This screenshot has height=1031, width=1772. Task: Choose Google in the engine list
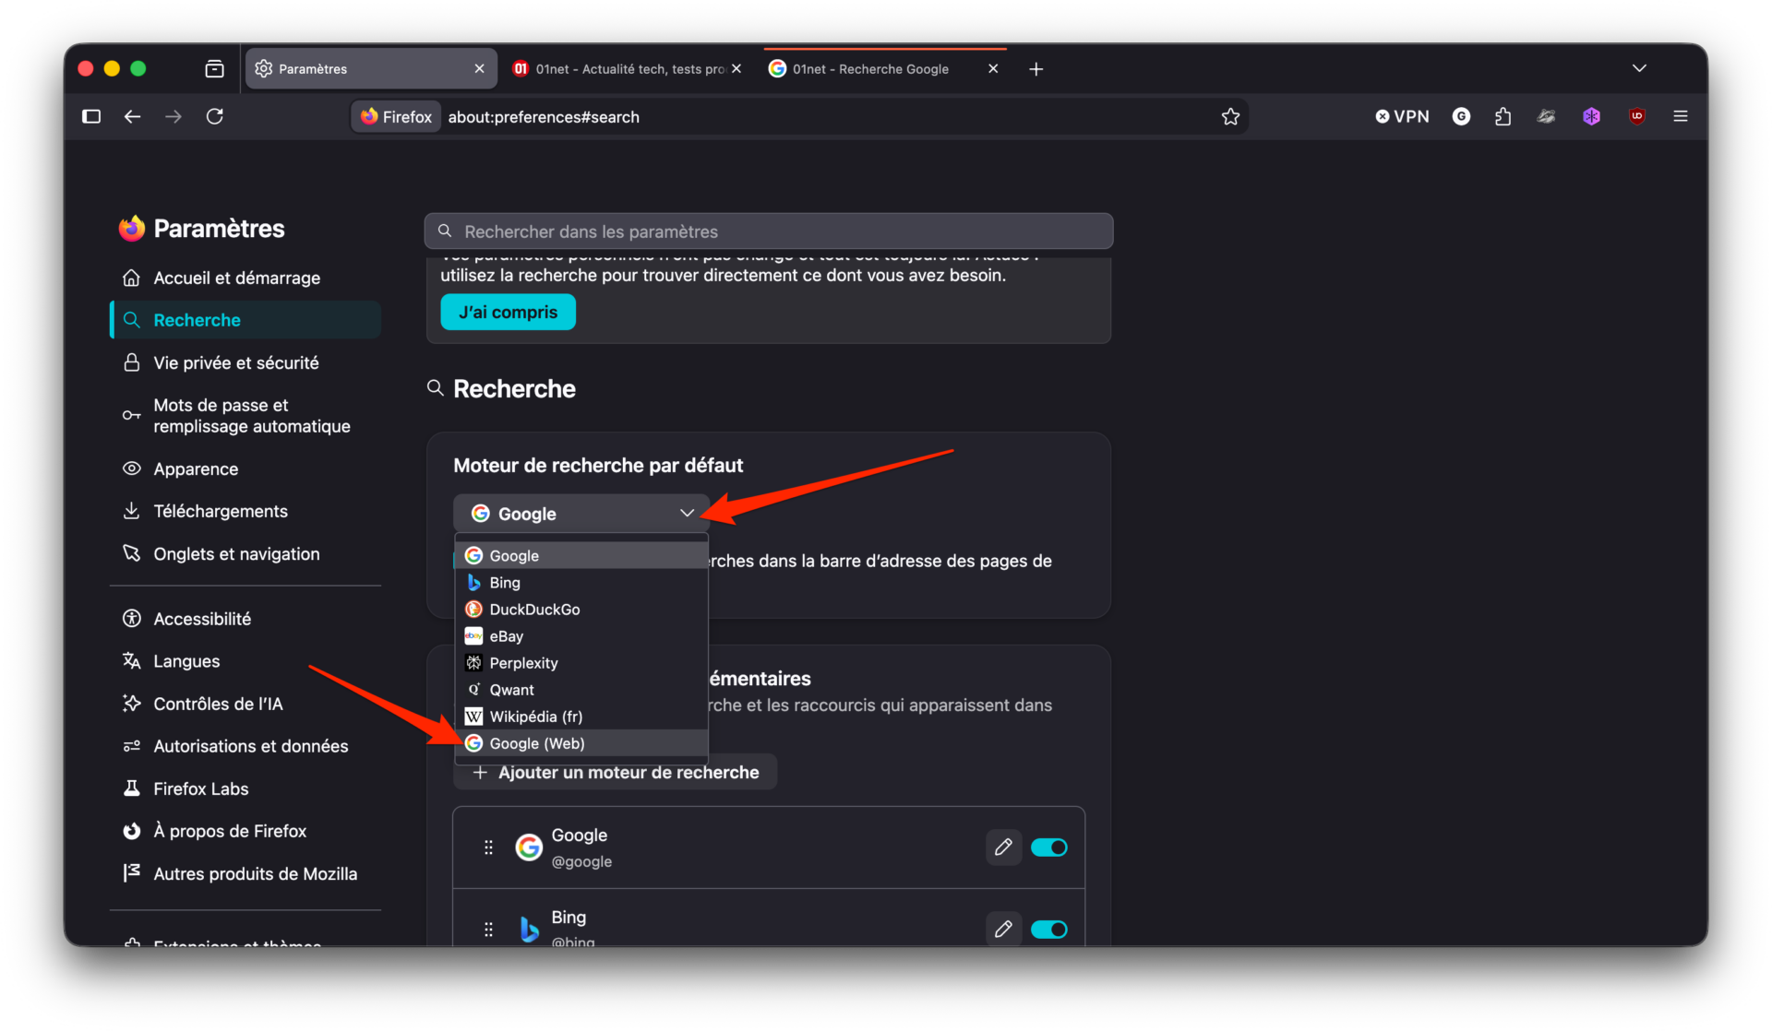click(x=581, y=556)
